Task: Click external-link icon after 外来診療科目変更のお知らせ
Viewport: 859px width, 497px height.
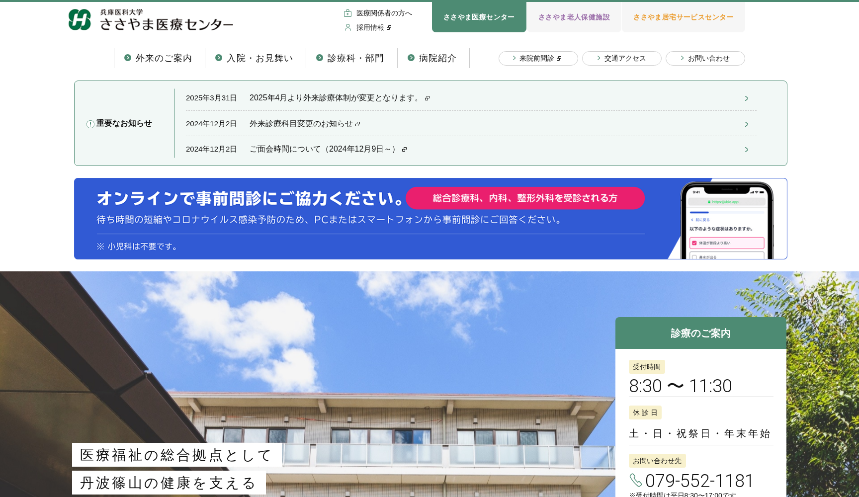Action: (x=357, y=124)
